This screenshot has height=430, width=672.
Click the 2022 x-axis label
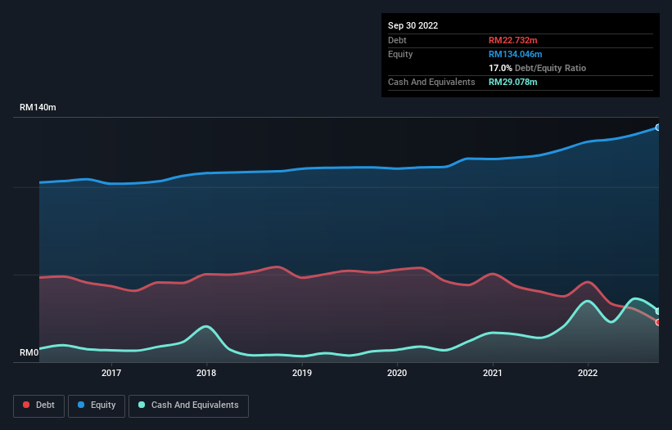(588, 373)
